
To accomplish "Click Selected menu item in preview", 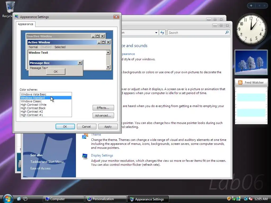I will tap(60, 47).
